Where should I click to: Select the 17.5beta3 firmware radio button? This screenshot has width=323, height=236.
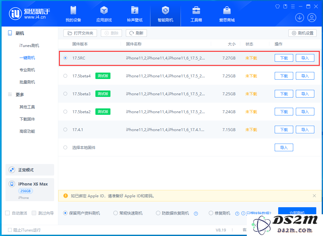click(x=65, y=94)
